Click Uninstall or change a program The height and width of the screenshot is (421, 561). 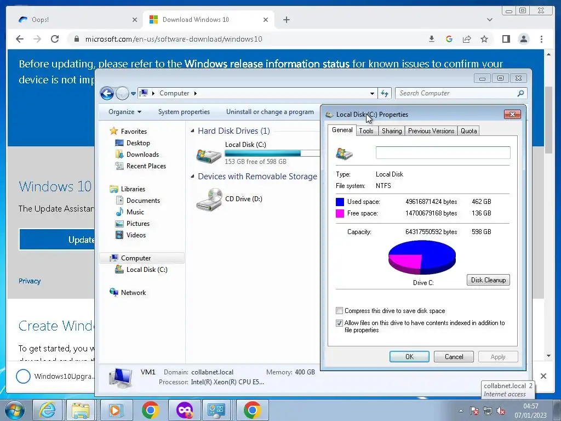coord(270,112)
